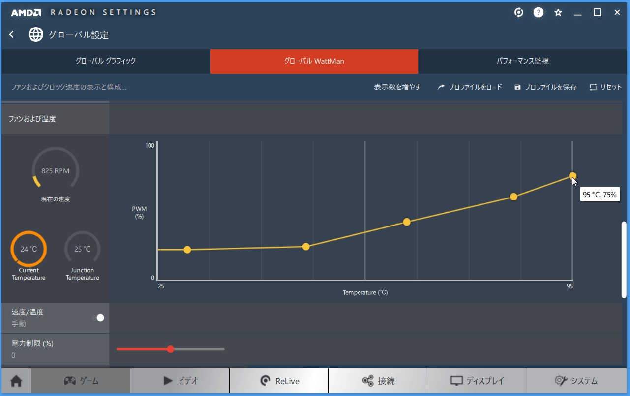Screen dimensions: 630x396
Task: Click the favorites star icon
Action: pyautogui.click(x=558, y=13)
